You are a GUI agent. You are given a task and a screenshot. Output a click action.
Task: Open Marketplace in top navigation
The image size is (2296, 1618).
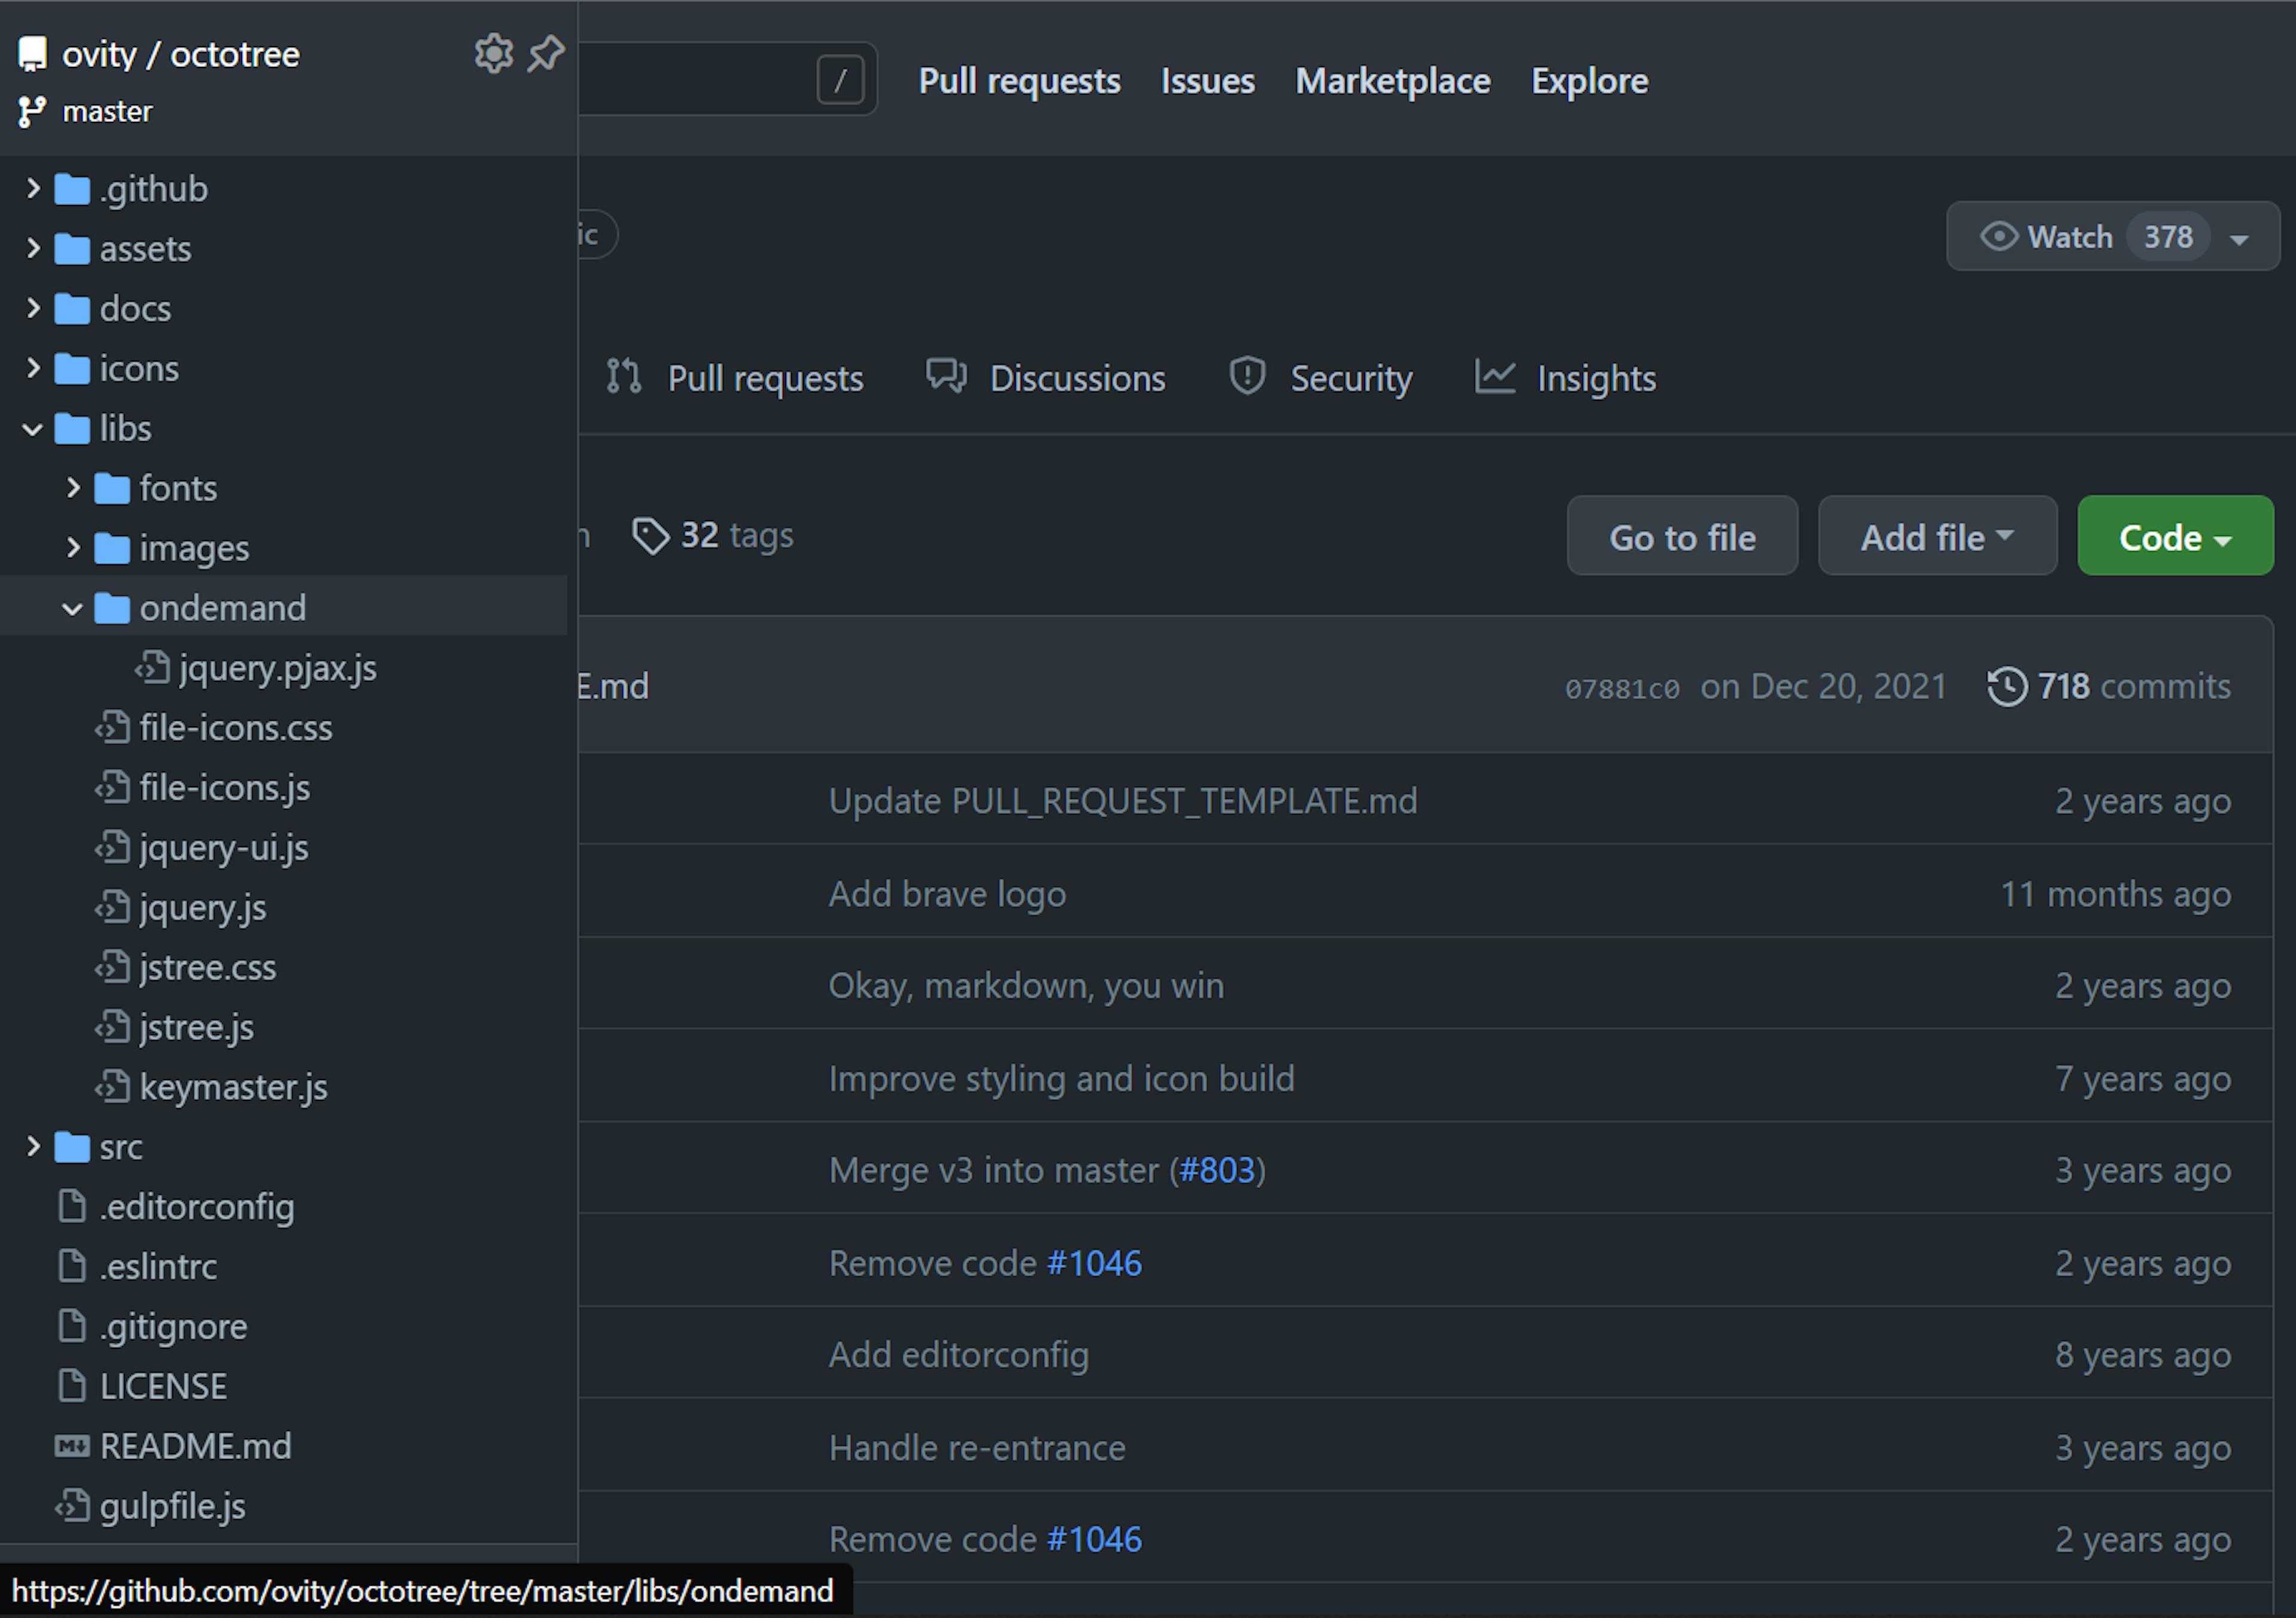pyautogui.click(x=1392, y=81)
